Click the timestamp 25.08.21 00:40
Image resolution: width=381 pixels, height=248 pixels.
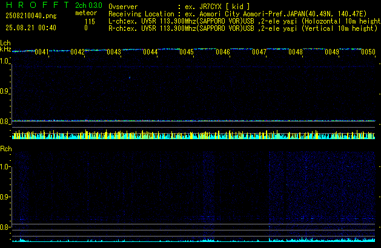pyautogui.click(x=31, y=28)
